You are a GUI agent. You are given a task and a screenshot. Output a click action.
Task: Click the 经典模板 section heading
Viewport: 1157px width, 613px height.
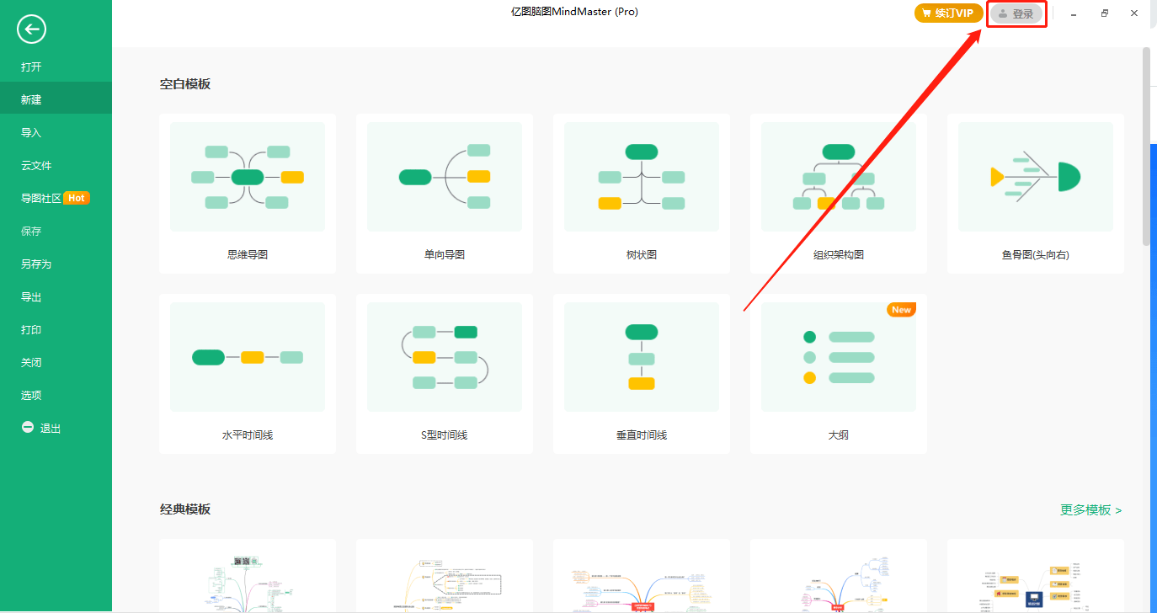[x=185, y=509]
